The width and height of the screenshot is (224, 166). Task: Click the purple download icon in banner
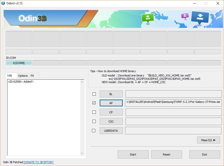[x=185, y=16]
